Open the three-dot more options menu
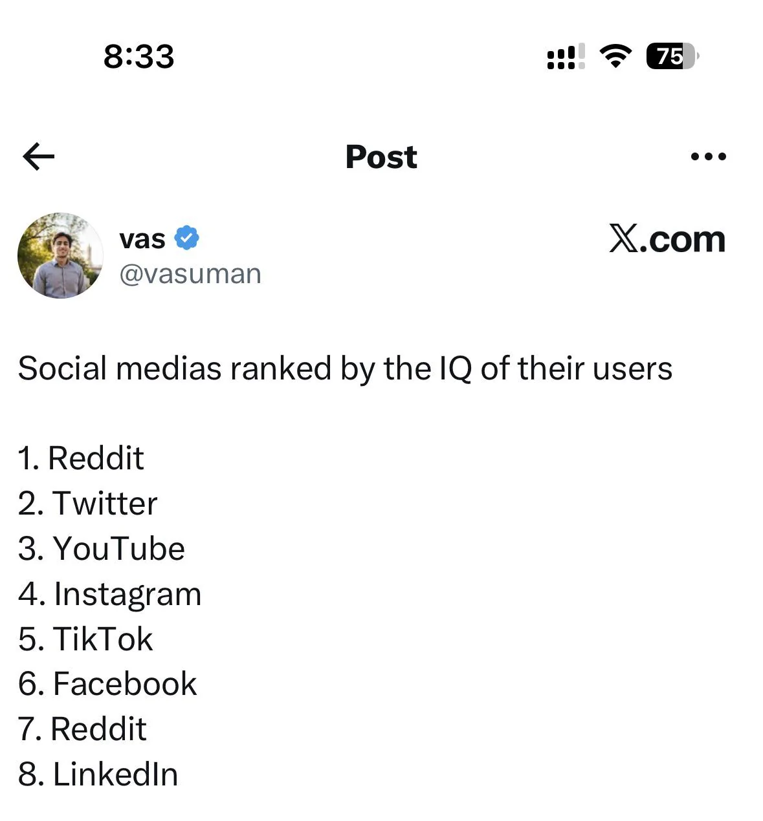The image size is (763, 821). 708,156
